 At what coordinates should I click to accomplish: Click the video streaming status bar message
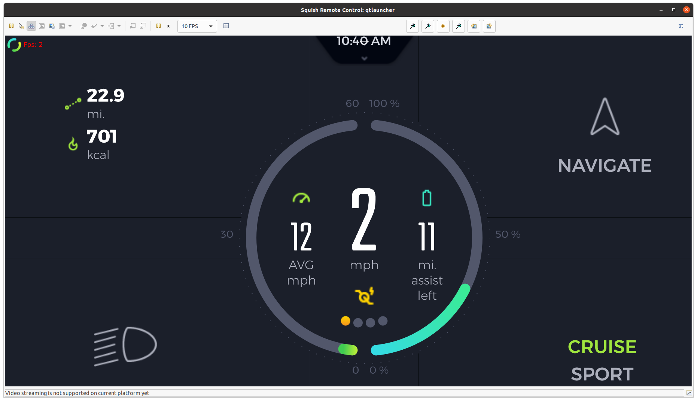click(77, 393)
